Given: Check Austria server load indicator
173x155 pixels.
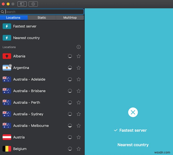Looking at the screenshot, I should point(70,137).
